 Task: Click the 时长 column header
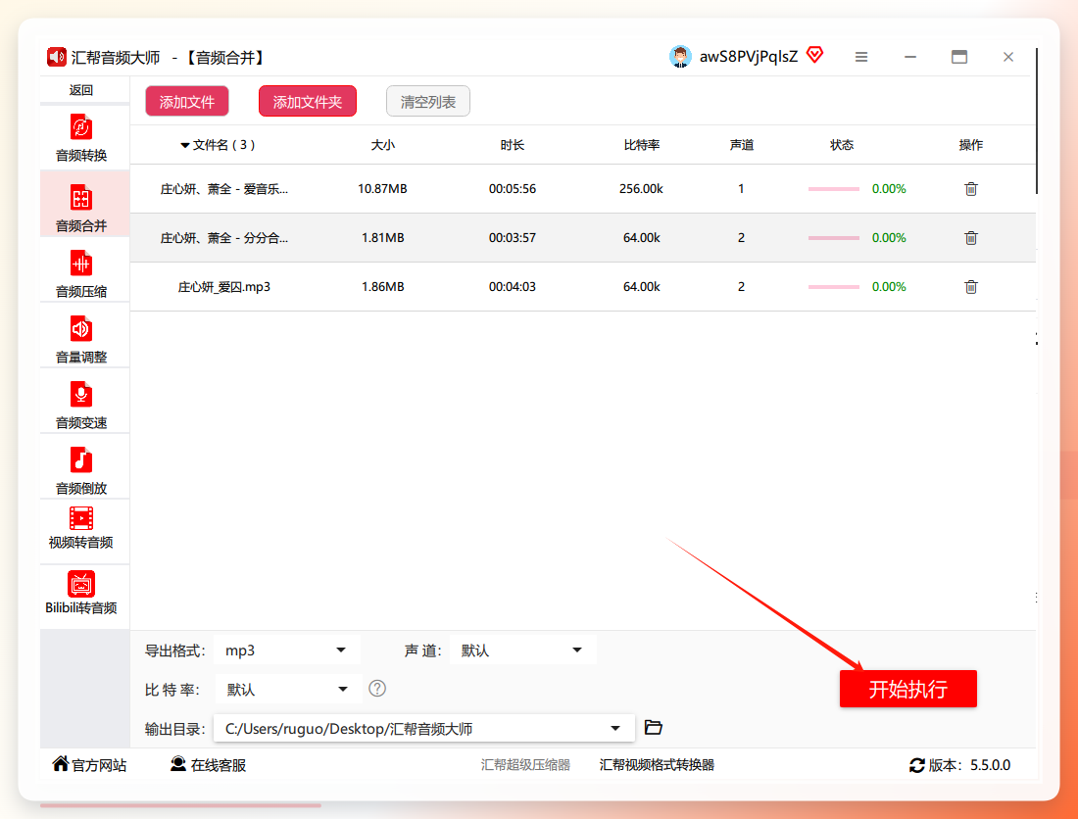pyautogui.click(x=513, y=145)
